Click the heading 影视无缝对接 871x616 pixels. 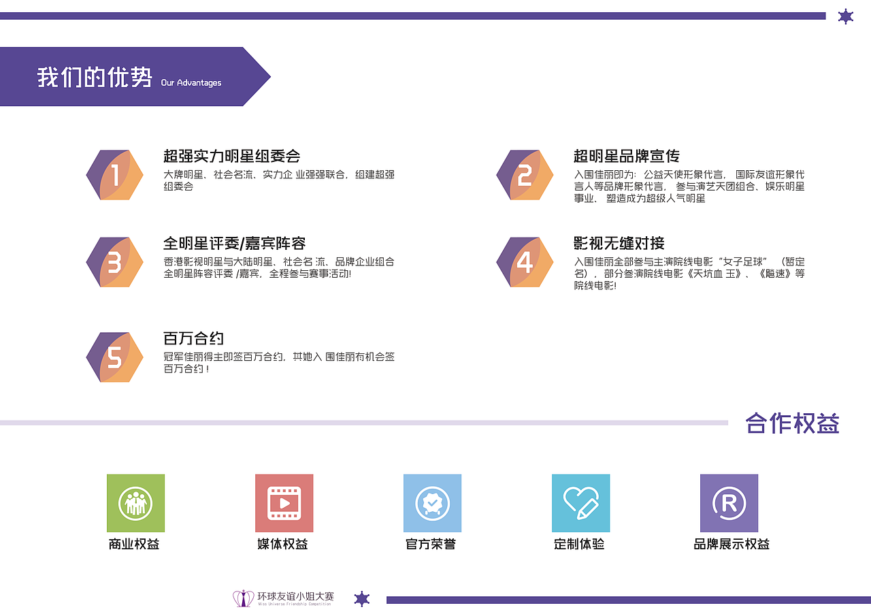tap(619, 243)
